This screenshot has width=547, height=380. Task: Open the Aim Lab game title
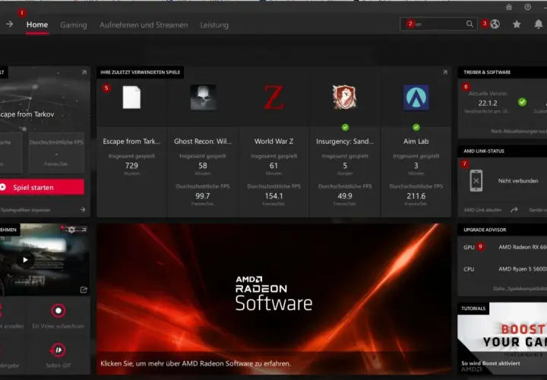coord(416,141)
